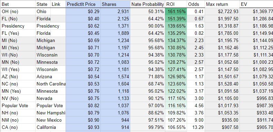Viewport: 273px width, 132px height.
Task: Click the New Mexico price cell $0.90
Action: coord(83,120)
